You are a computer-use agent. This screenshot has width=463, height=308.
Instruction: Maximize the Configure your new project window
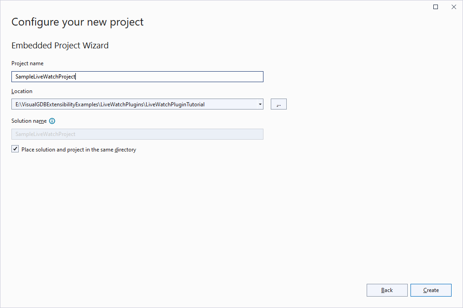click(436, 7)
